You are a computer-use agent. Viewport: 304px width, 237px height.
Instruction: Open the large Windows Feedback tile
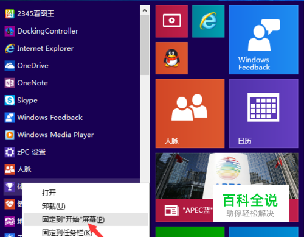point(264,40)
